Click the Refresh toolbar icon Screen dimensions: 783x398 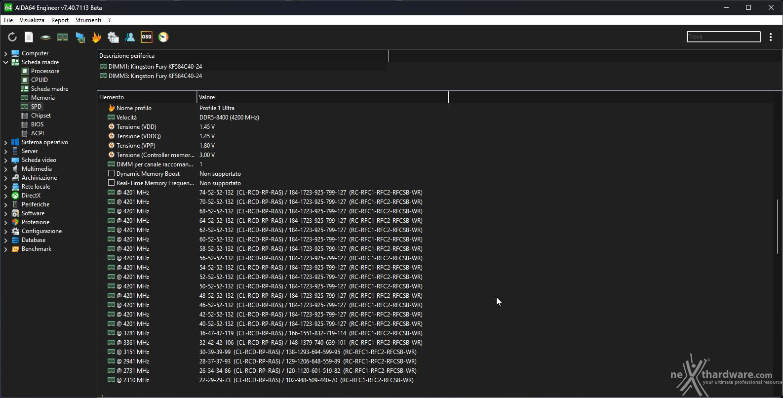pos(12,37)
